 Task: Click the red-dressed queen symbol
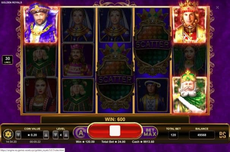(41, 95)
